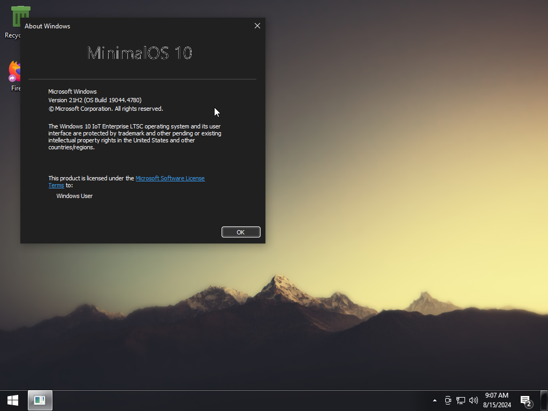This screenshot has width=548, height=411.
Task: Click the Windows User licensee name
Action: [74, 196]
